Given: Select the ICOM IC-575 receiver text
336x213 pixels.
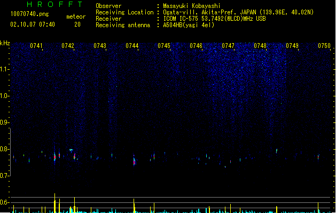Looking at the screenshot, I should click(x=214, y=19).
